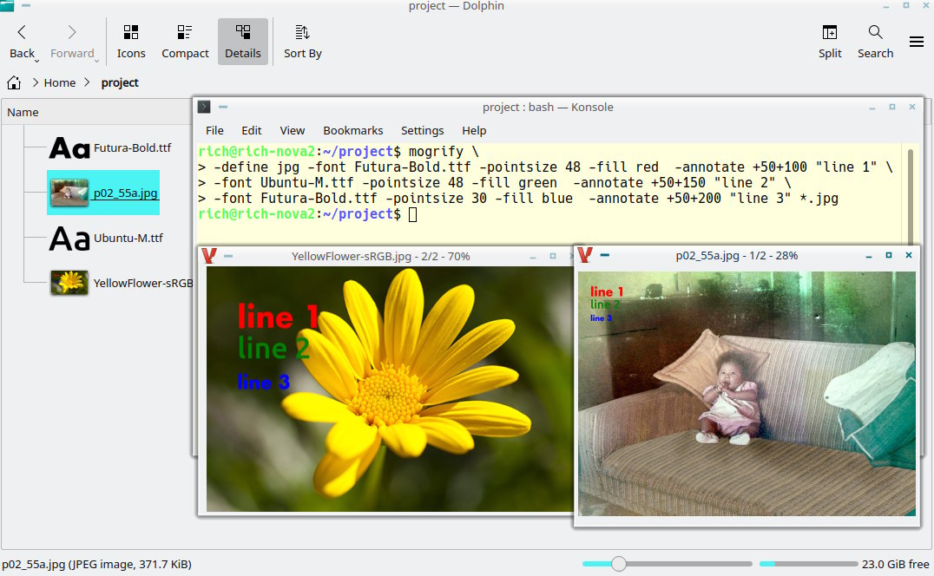Open Dolphin's Search tool

click(x=875, y=42)
